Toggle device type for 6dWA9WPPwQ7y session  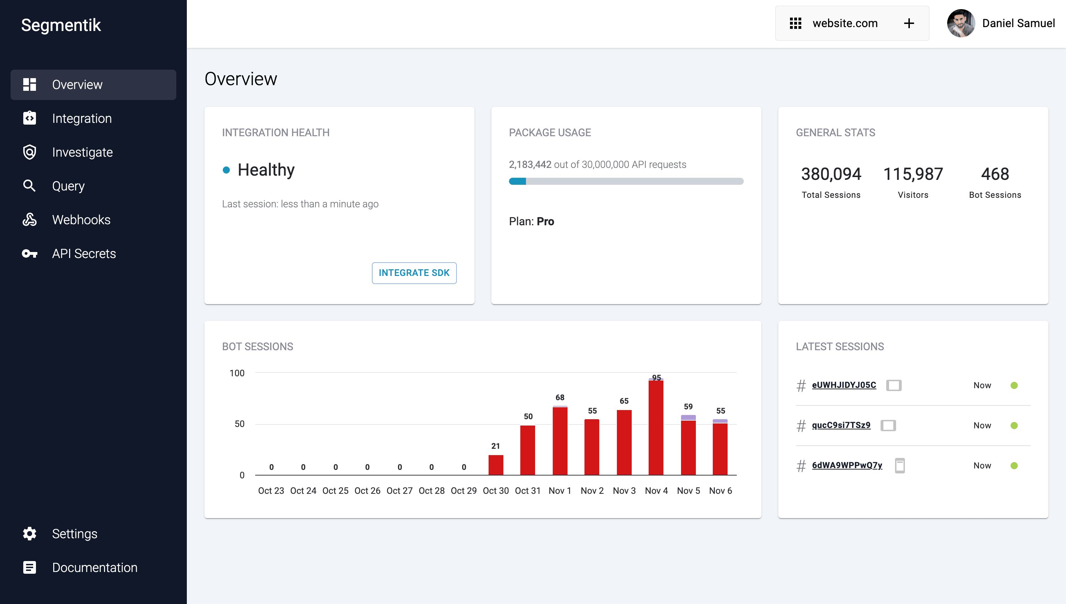click(899, 465)
